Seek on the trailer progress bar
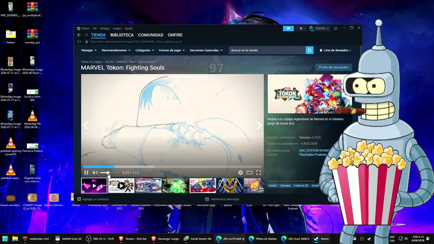The height and width of the screenshot is (244, 434). [172, 167]
